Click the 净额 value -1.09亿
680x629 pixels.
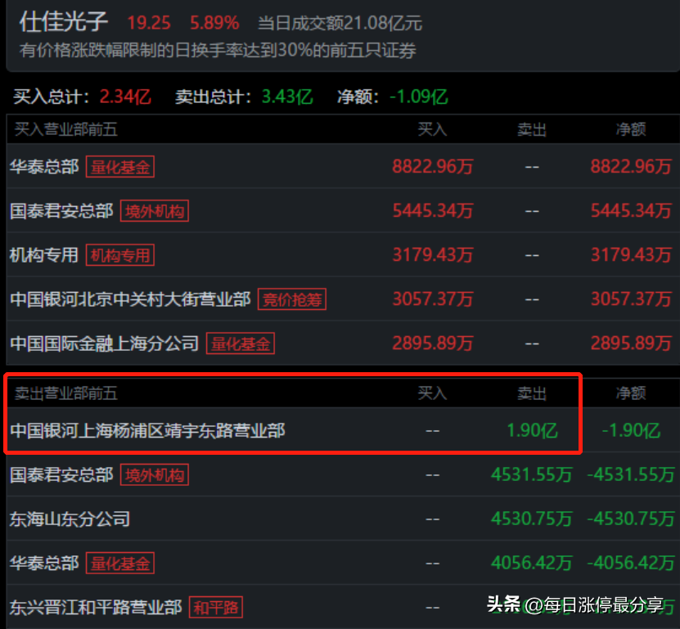pyautogui.click(x=419, y=97)
